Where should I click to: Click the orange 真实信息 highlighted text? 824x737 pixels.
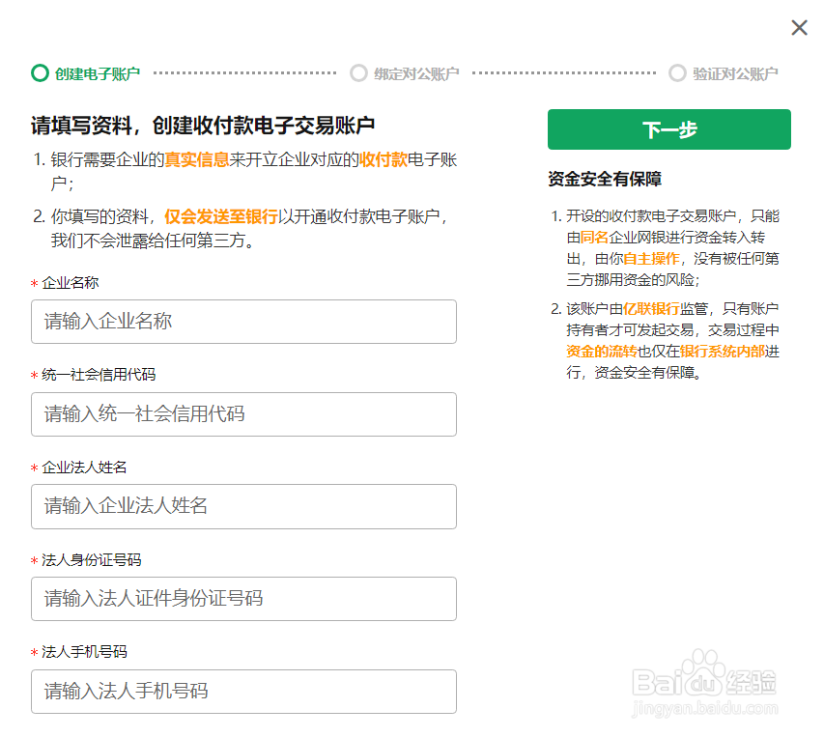coord(197,159)
